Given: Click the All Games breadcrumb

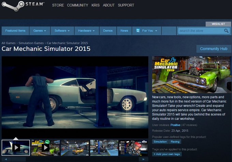Looking at the screenshot, I should (x=9, y=43).
